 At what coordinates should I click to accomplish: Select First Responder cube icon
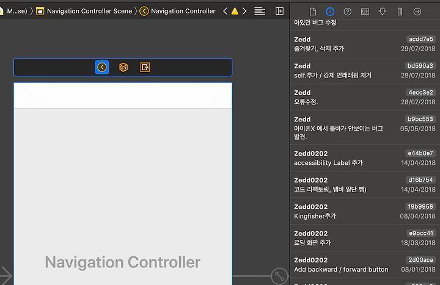pyautogui.click(x=123, y=67)
